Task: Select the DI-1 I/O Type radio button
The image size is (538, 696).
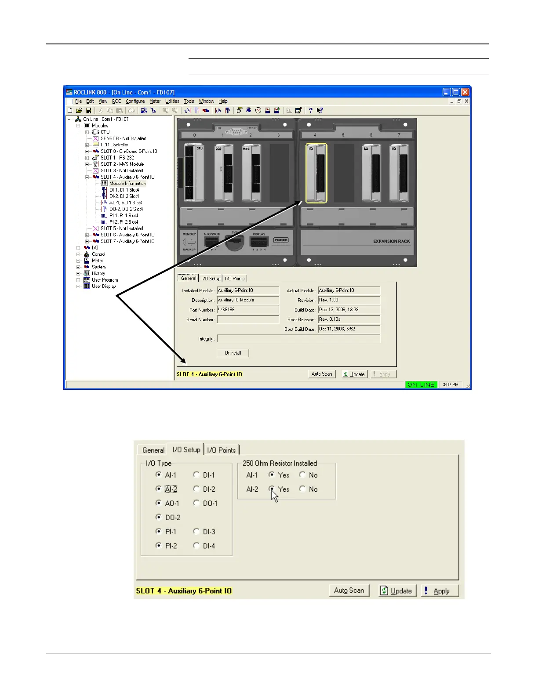Action: (x=196, y=475)
